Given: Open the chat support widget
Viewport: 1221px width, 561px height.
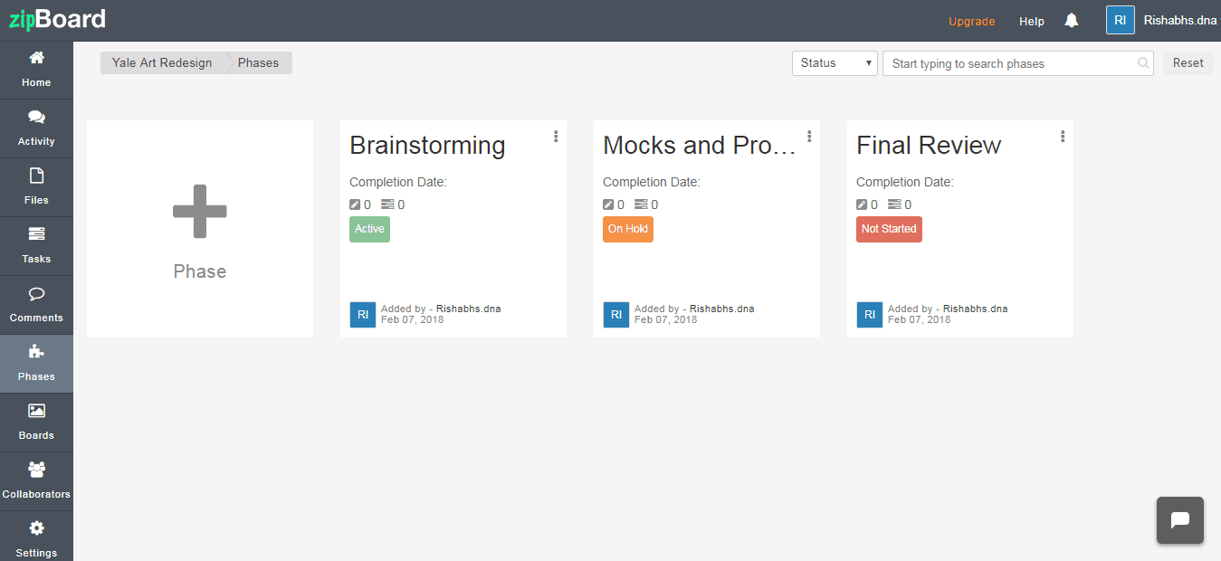Looking at the screenshot, I should pyautogui.click(x=1179, y=520).
